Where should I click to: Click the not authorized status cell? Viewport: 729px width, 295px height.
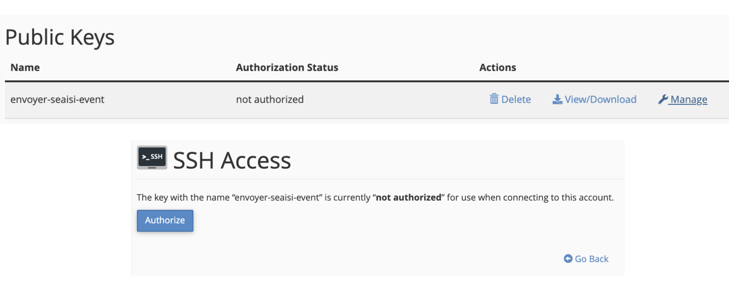pyautogui.click(x=270, y=99)
